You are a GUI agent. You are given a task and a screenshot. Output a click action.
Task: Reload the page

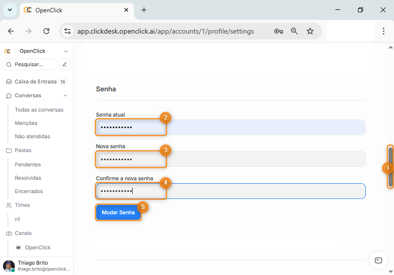tap(46, 31)
